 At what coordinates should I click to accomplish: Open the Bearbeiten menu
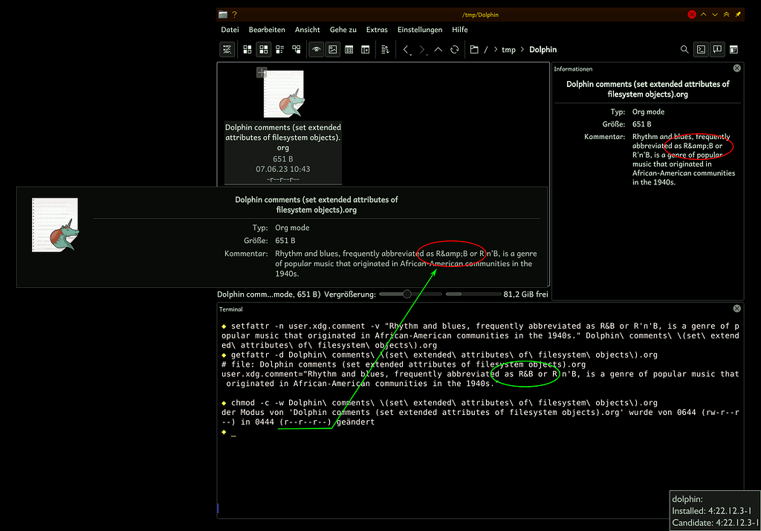[x=267, y=30]
